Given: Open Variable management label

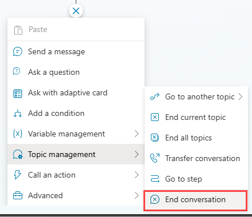Looking at the screenshot, I should tap(66, 134).
